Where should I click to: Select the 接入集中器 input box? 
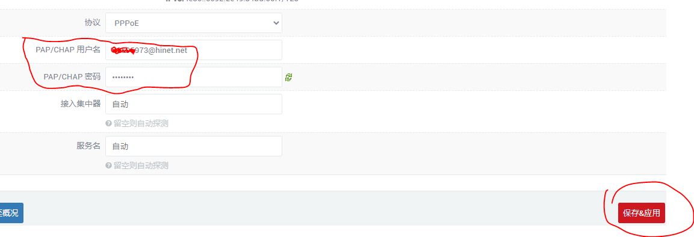(193, 104)
